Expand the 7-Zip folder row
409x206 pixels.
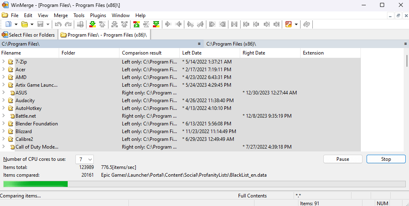[x=3, y=62]
